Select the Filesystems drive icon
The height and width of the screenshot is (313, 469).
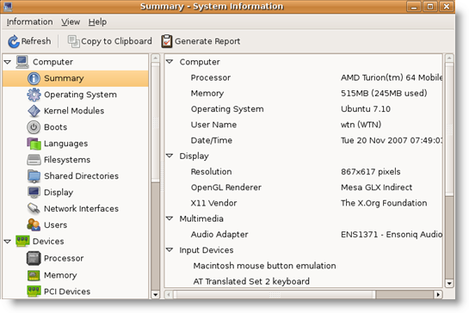coord(34,160)
